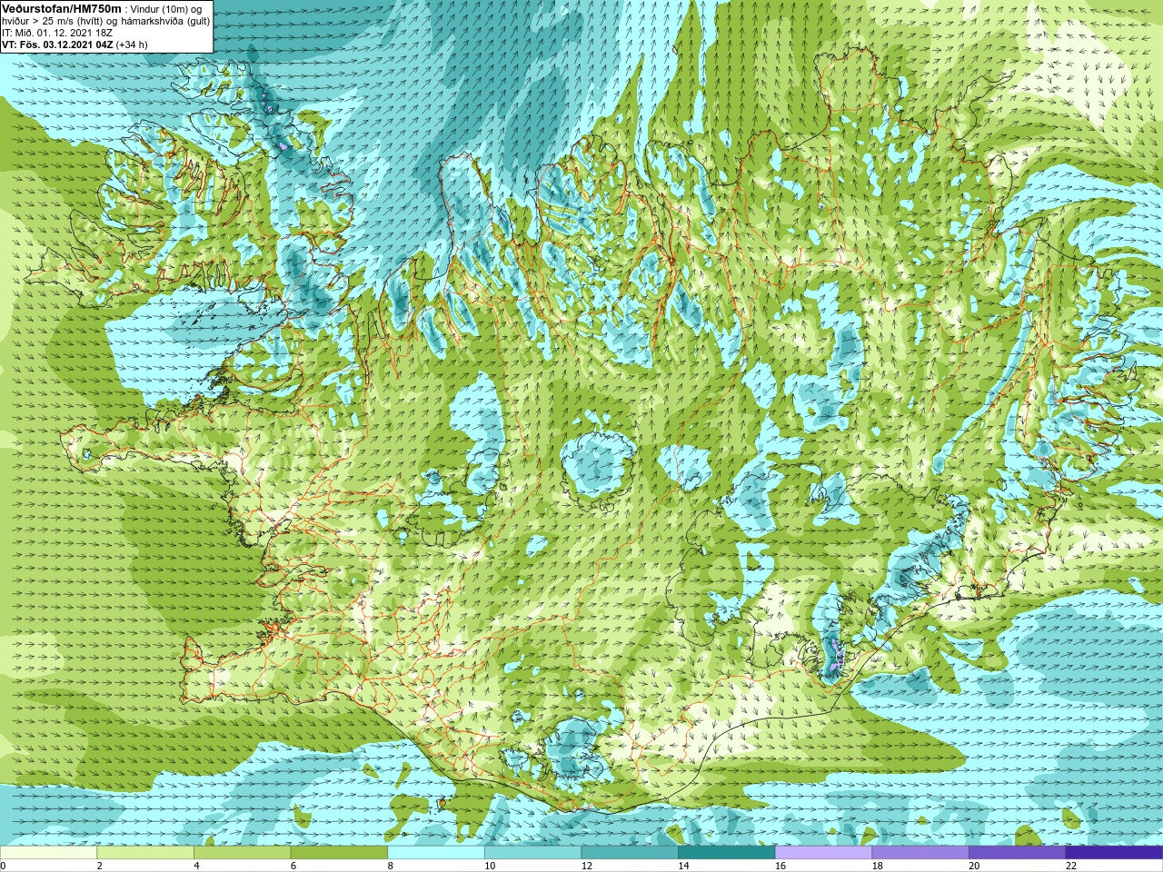Click the '14' tick label on the scale
The image size is (1163, 872).
point(683,867)
